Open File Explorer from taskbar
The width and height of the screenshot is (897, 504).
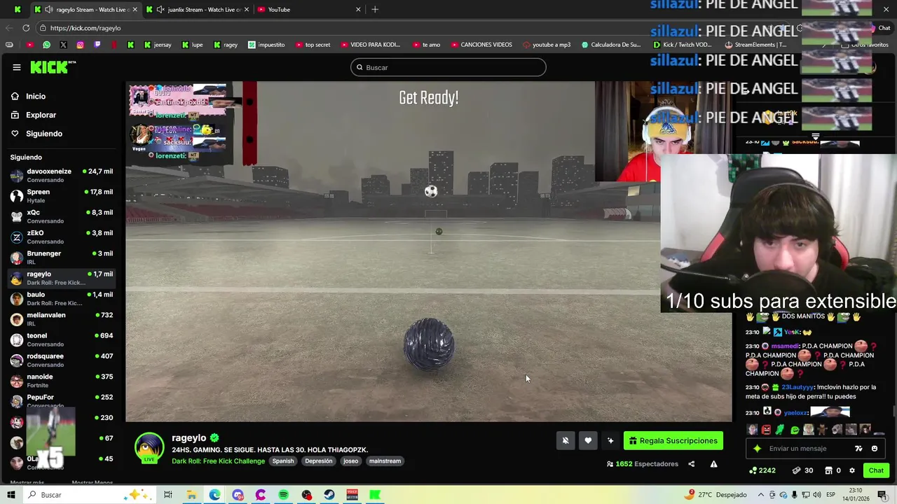[x=191, y=495]
